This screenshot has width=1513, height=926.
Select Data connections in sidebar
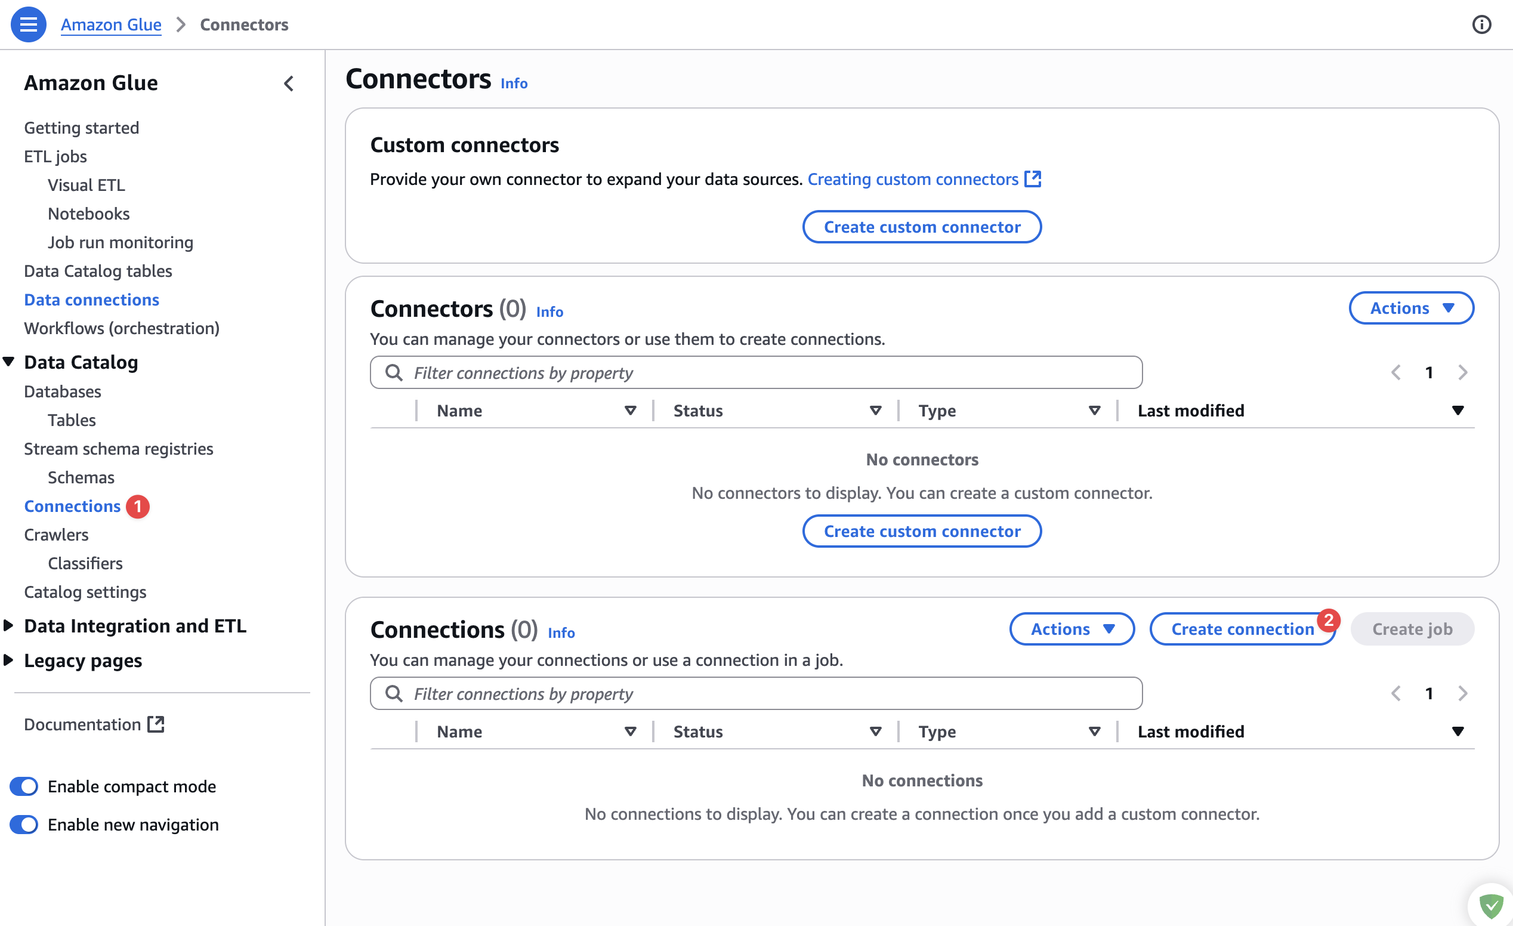91,300
